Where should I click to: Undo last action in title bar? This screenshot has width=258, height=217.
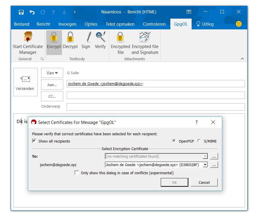32,12
